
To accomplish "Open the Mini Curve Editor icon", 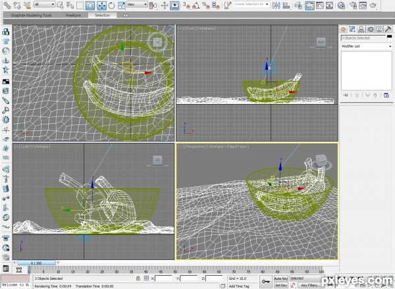I will tap(19, 270).
